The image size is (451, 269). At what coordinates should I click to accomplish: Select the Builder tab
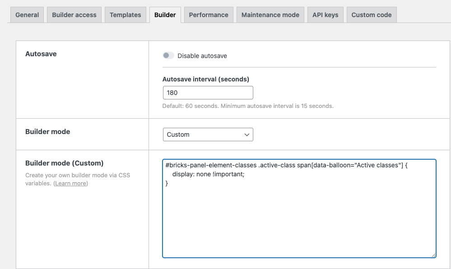coord(165,15)
